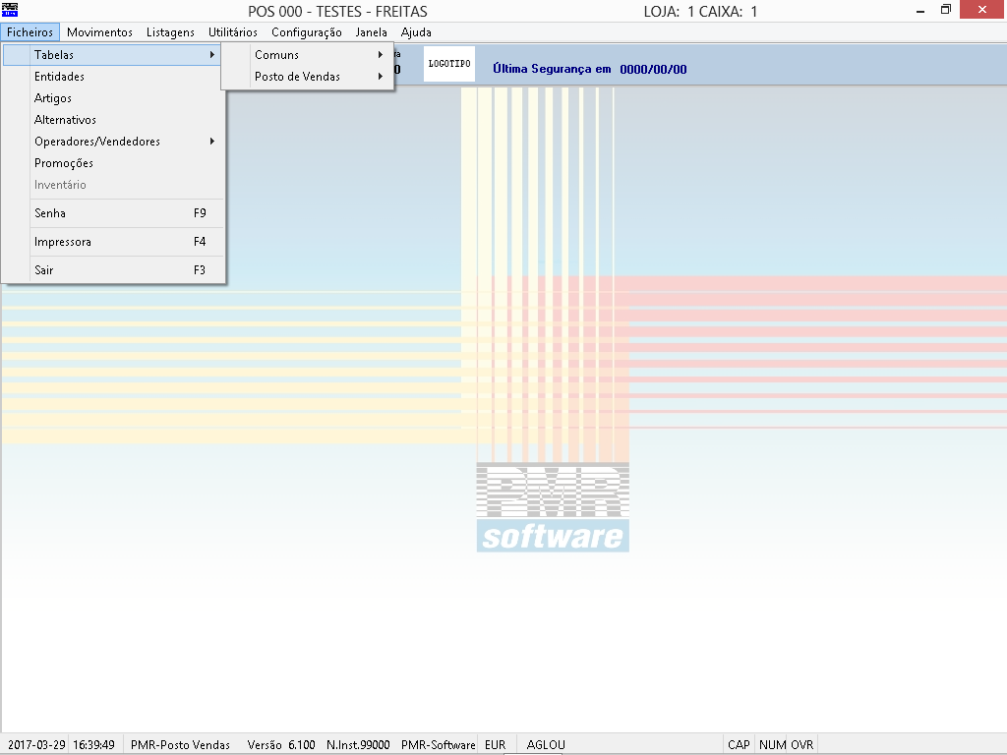Open the Ajuda menu
Screen dimensions: 1007x755
click(x=416, y=32)
